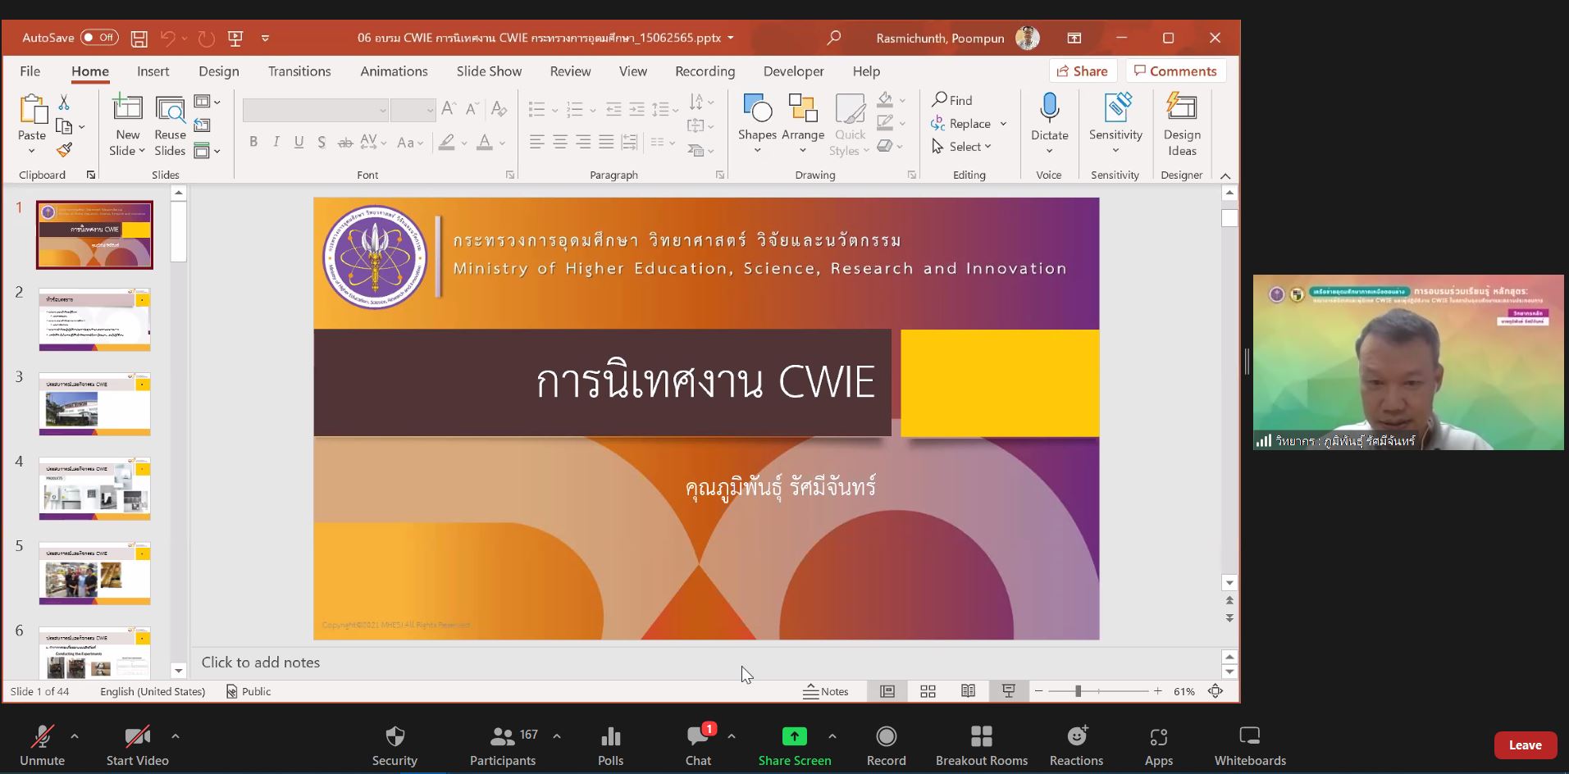The height and width of the screenshot is (774, 1569).
Task: Switch to Transitions tab
Action: click(x=299, y=71)
